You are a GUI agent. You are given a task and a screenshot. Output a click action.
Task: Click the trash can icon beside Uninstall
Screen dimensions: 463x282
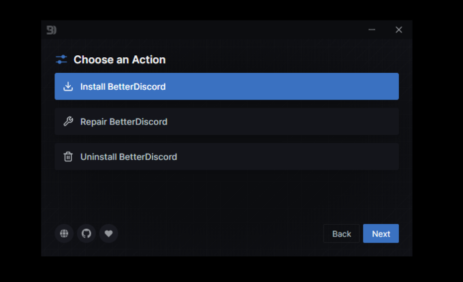(x=68, y=157)
